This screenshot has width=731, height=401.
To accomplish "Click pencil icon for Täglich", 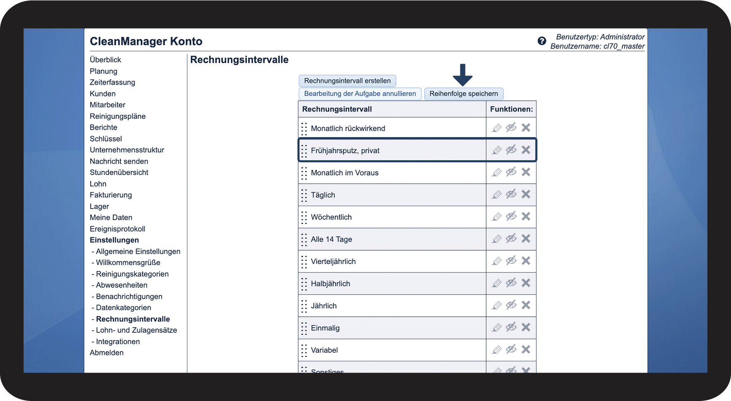I will pos(497,195).
